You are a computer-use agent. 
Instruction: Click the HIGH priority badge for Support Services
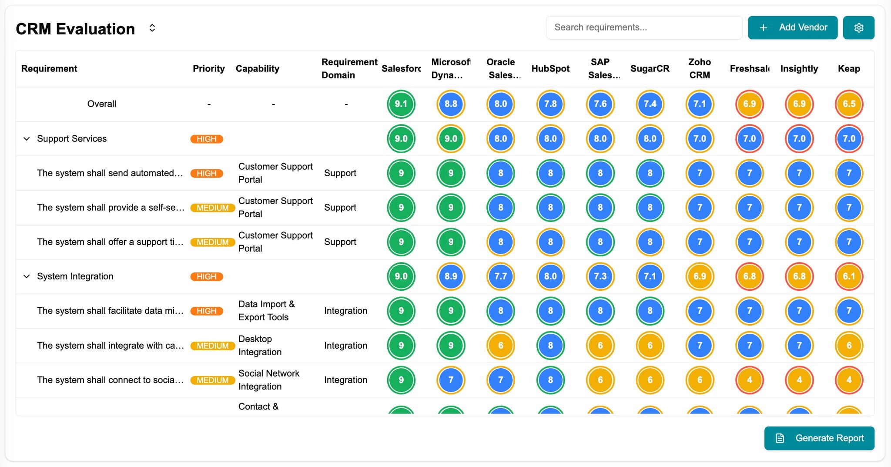pyautogui.click(x=207, y=139)
